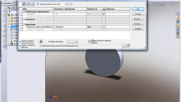
Task: Click the Отмена button
Action: 138,14
